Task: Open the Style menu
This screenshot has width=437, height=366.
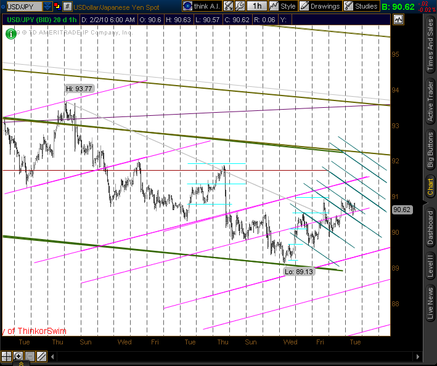Action: point(283,6)
